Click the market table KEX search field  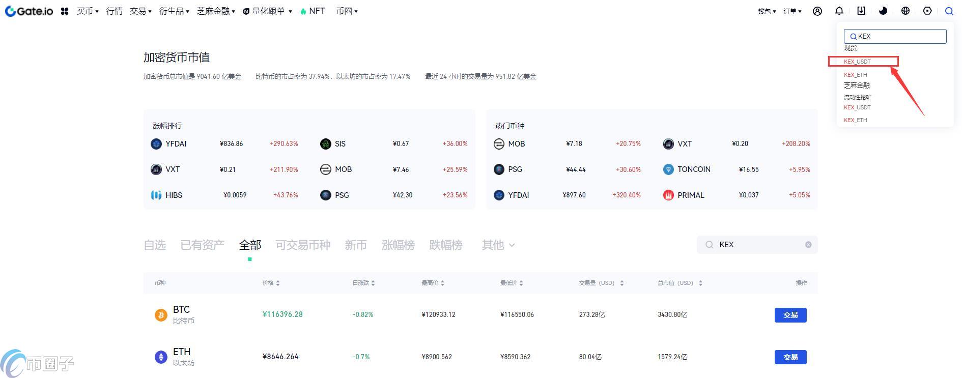[x=757, y=245]
